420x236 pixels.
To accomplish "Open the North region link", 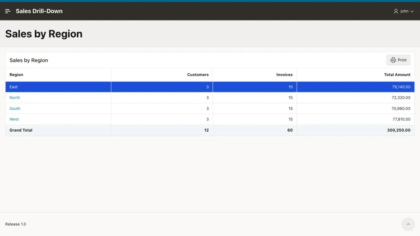I will [x=15, y=98].
